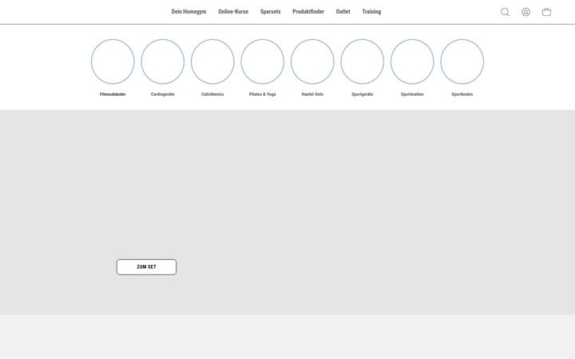Open the user account icon
575x359 pixels.
pyautogui.click(x=525, y=12)
